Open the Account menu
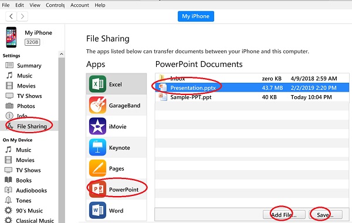352x223 pixels. click(x=79, y=5)
